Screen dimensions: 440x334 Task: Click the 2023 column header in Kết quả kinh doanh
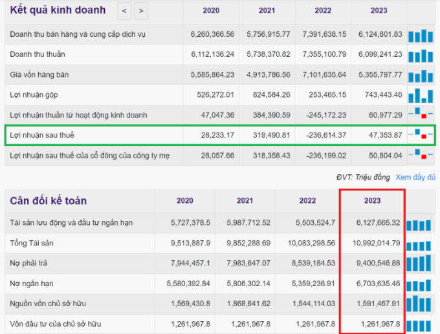pyautogui.click(x=379, y=10)
